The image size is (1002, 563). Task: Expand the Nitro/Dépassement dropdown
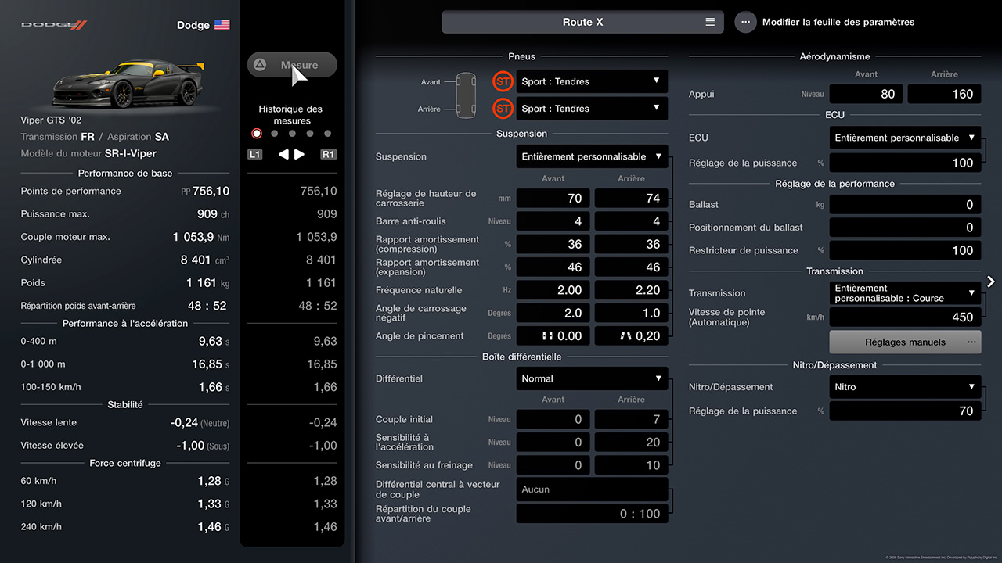(905, 387)
